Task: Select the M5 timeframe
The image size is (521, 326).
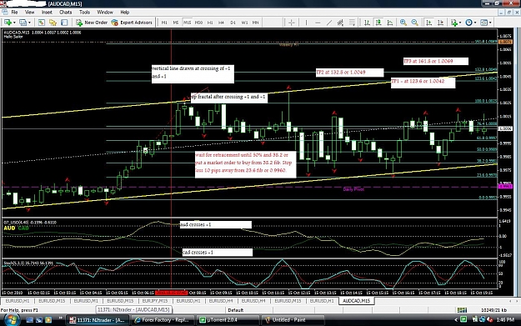Action: point(176,23)
